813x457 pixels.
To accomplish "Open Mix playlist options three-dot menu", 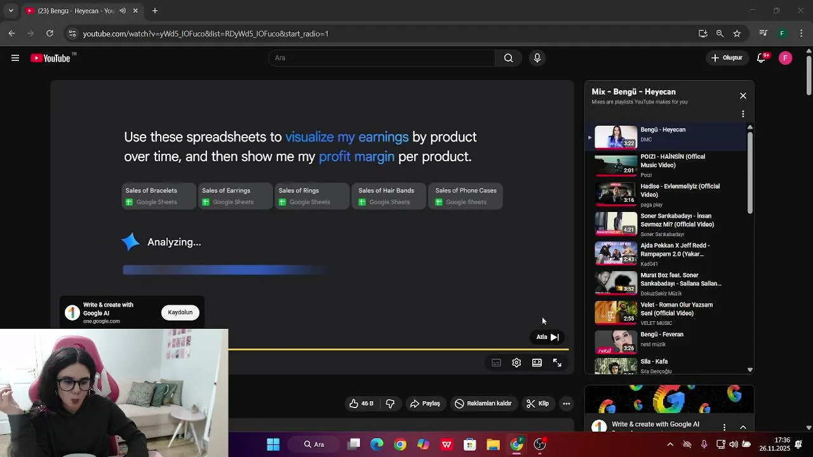I will pos(743,114).
